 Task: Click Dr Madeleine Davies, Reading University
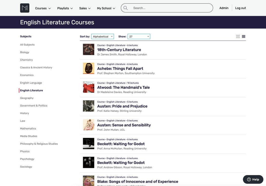(122, 92)
